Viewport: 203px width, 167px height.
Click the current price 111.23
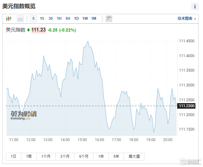(38, 30)
